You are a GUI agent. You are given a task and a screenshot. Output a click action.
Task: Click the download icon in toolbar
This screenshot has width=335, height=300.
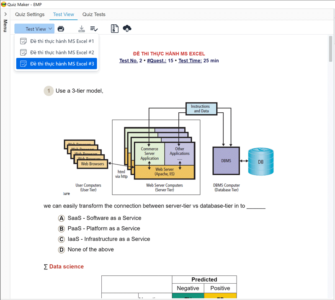[x=81, y=28]
